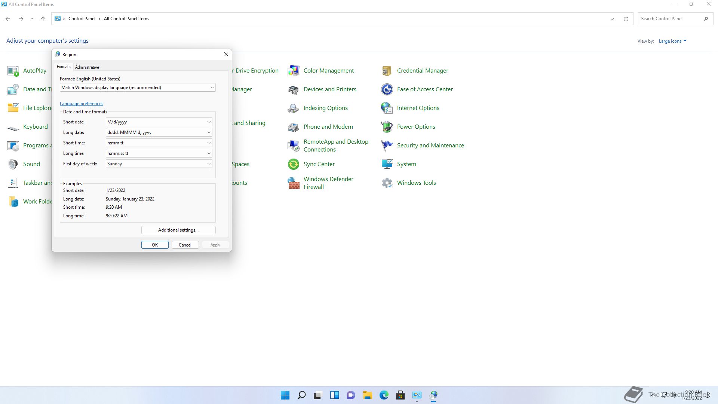
Task: Go up one level arrow
Action: pyautogui.click(x=43, y=19)
